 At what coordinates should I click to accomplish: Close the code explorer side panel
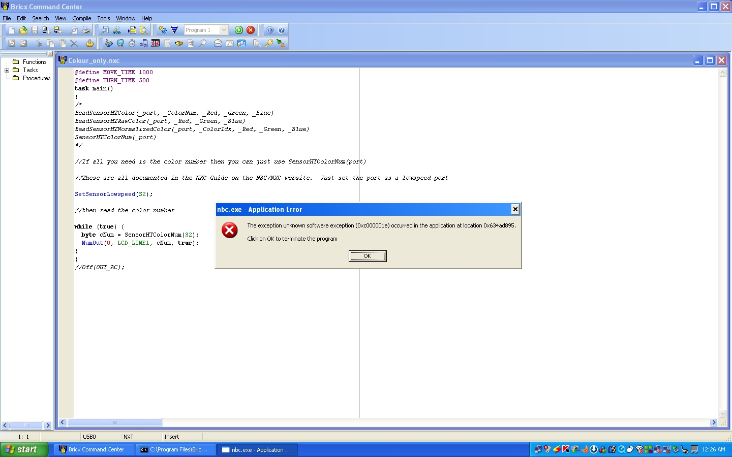click(x=50, y=54)
